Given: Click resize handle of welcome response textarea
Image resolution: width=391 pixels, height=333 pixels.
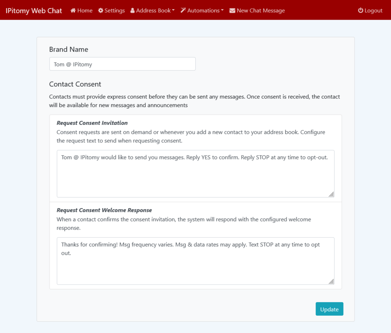Looking at the screenshot, I should tap(331, 281).
